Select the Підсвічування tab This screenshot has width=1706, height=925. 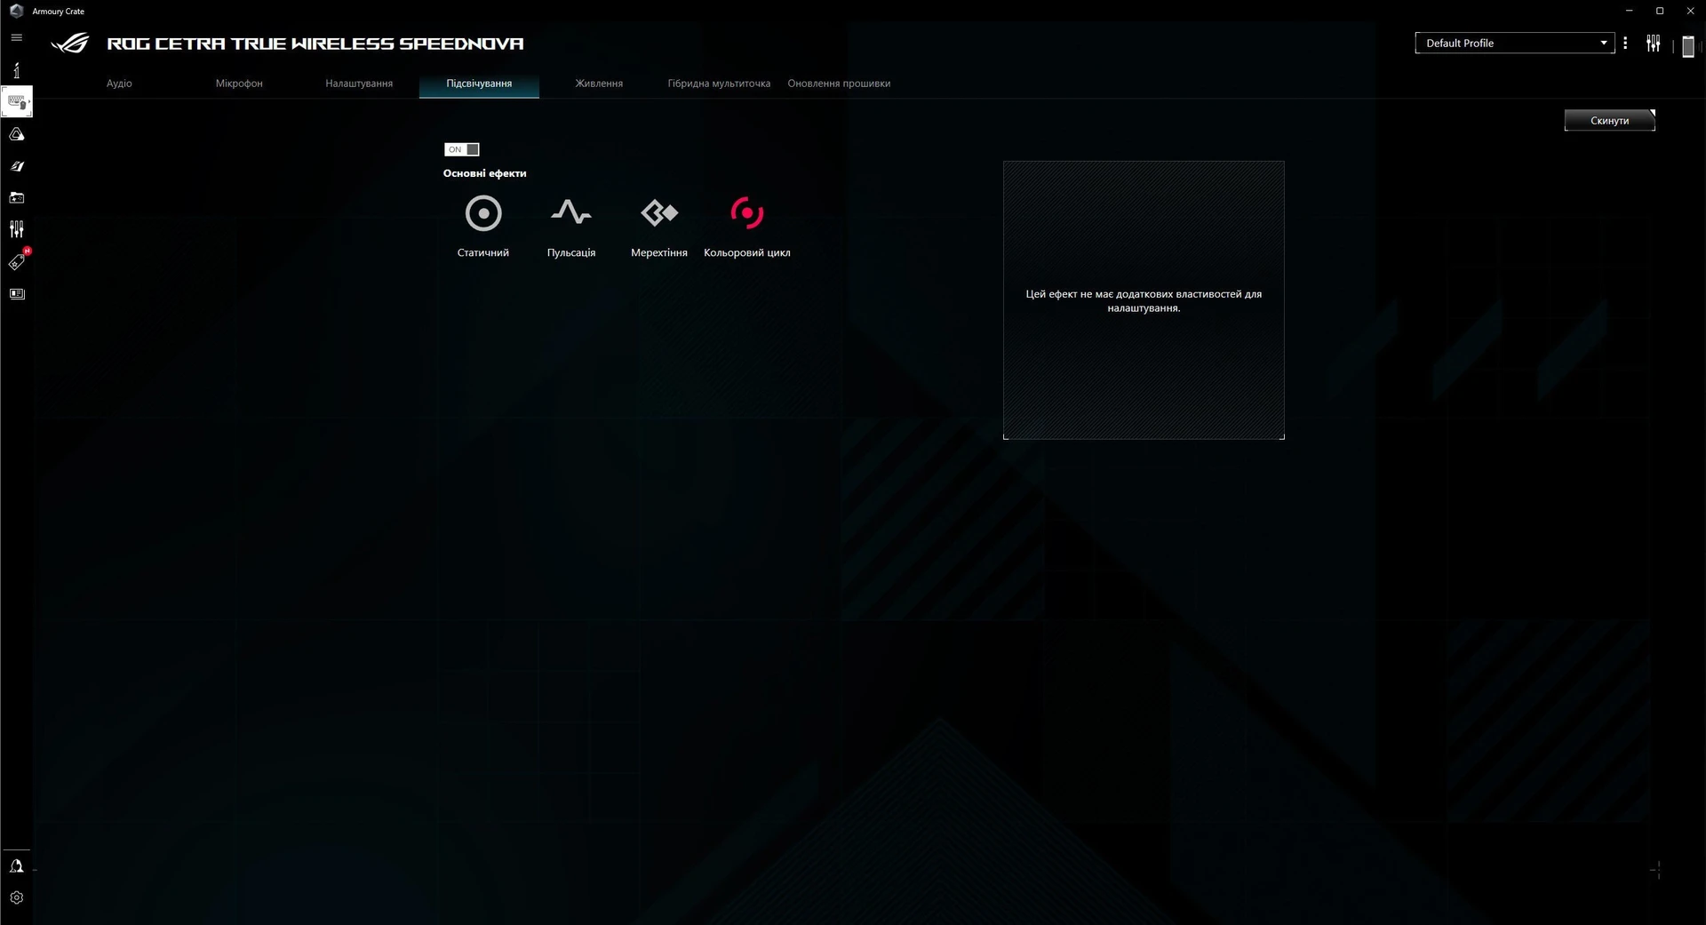click(x=479, y=84)
